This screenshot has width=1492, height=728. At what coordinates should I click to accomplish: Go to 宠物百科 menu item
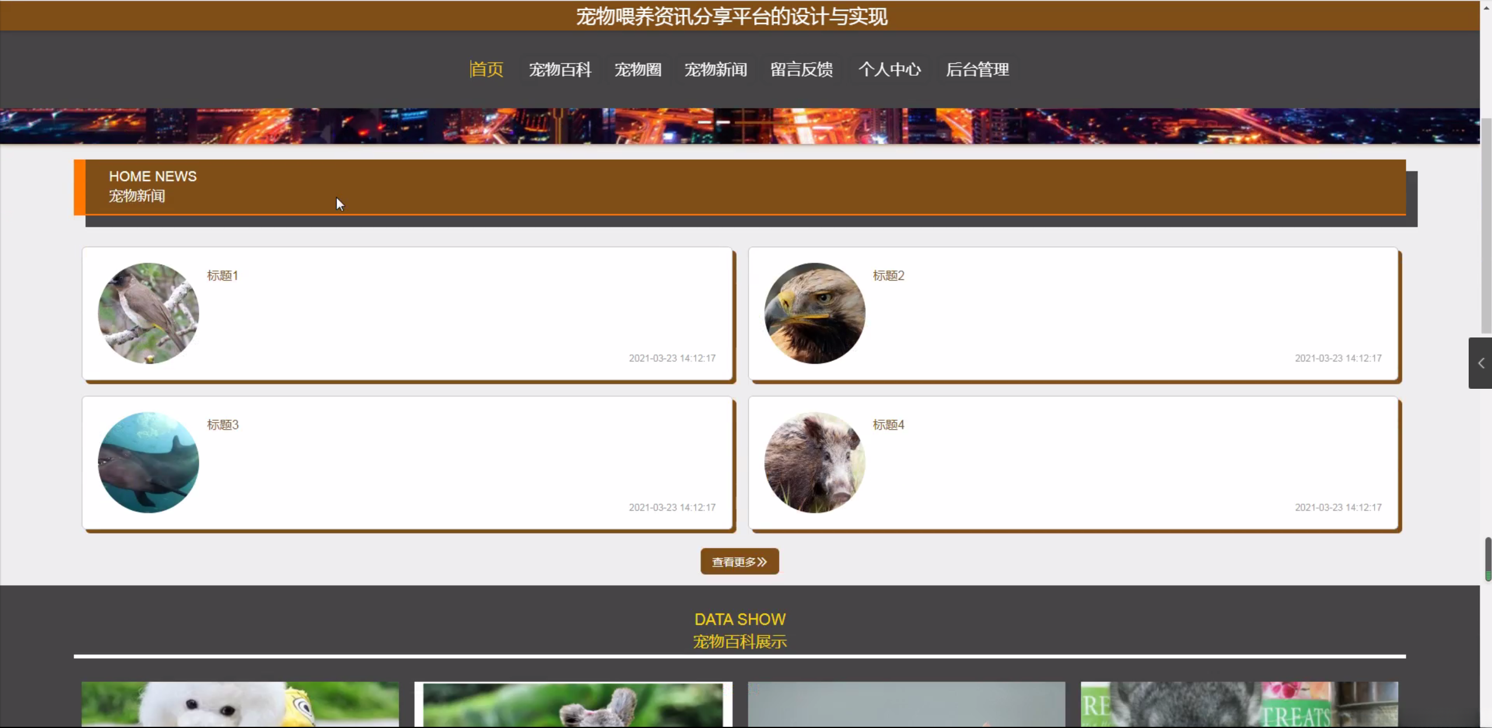(560, 69)
